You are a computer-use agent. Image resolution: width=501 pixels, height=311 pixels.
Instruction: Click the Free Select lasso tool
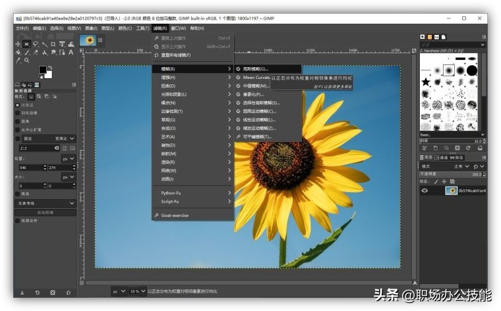[x=36, y=44]
